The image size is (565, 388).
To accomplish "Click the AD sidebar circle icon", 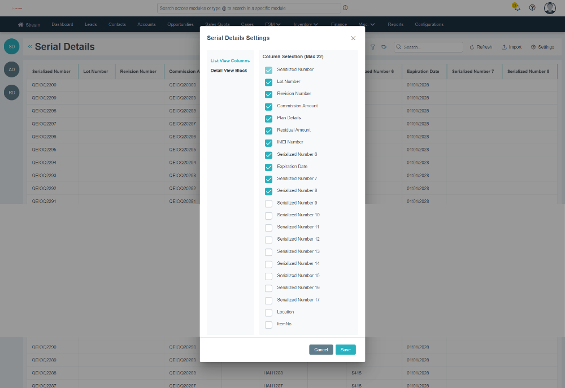I will click(x=11, y=69).
